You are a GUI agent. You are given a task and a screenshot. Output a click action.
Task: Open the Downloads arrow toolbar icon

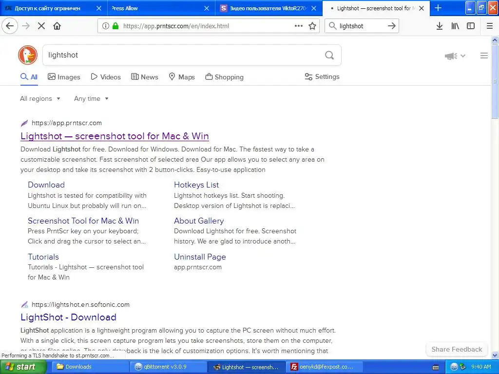click(440, 26)
